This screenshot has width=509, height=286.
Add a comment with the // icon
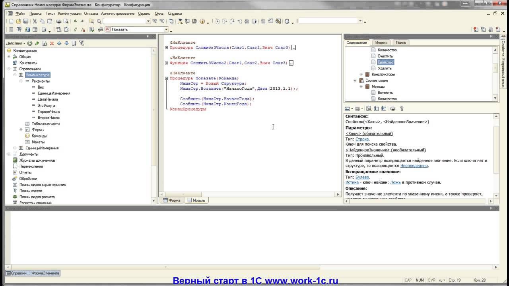click(75, 29)
